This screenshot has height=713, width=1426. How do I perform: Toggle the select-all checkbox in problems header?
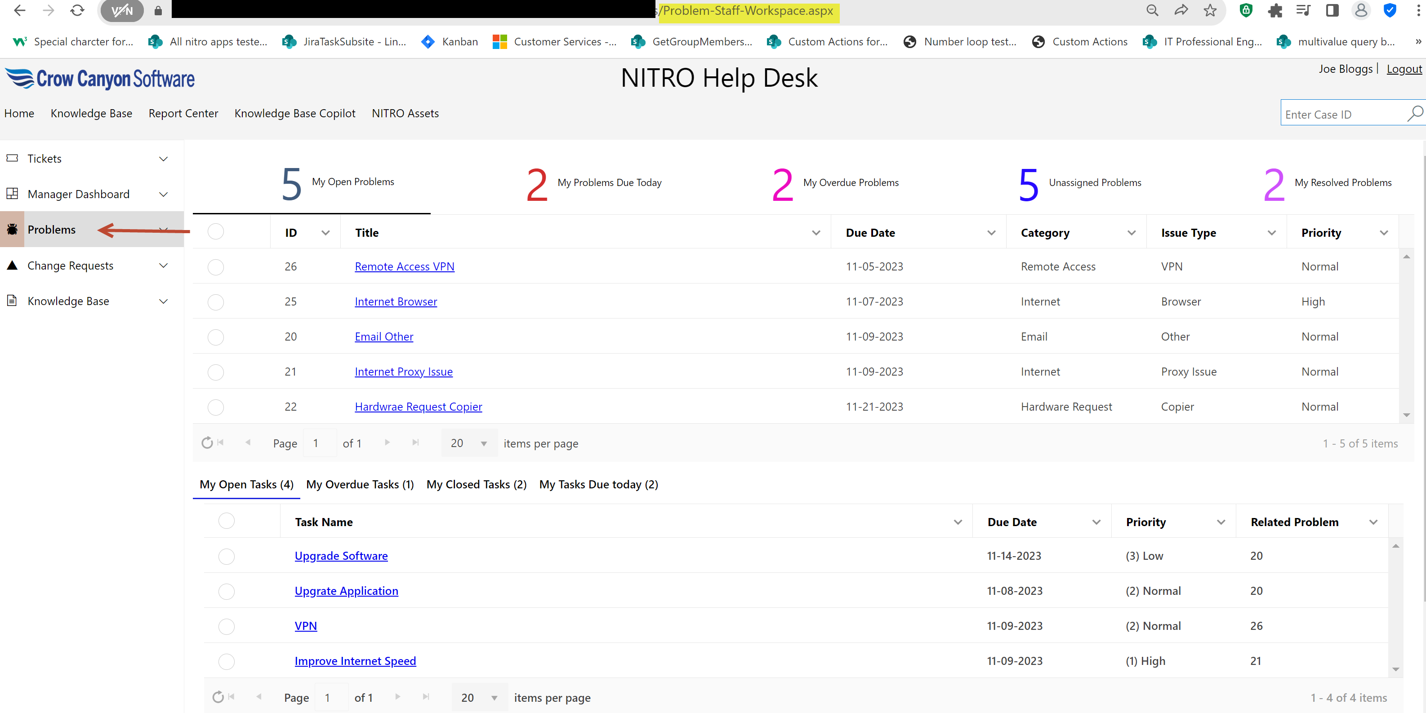pyautogui.click(x=215, y=232)
